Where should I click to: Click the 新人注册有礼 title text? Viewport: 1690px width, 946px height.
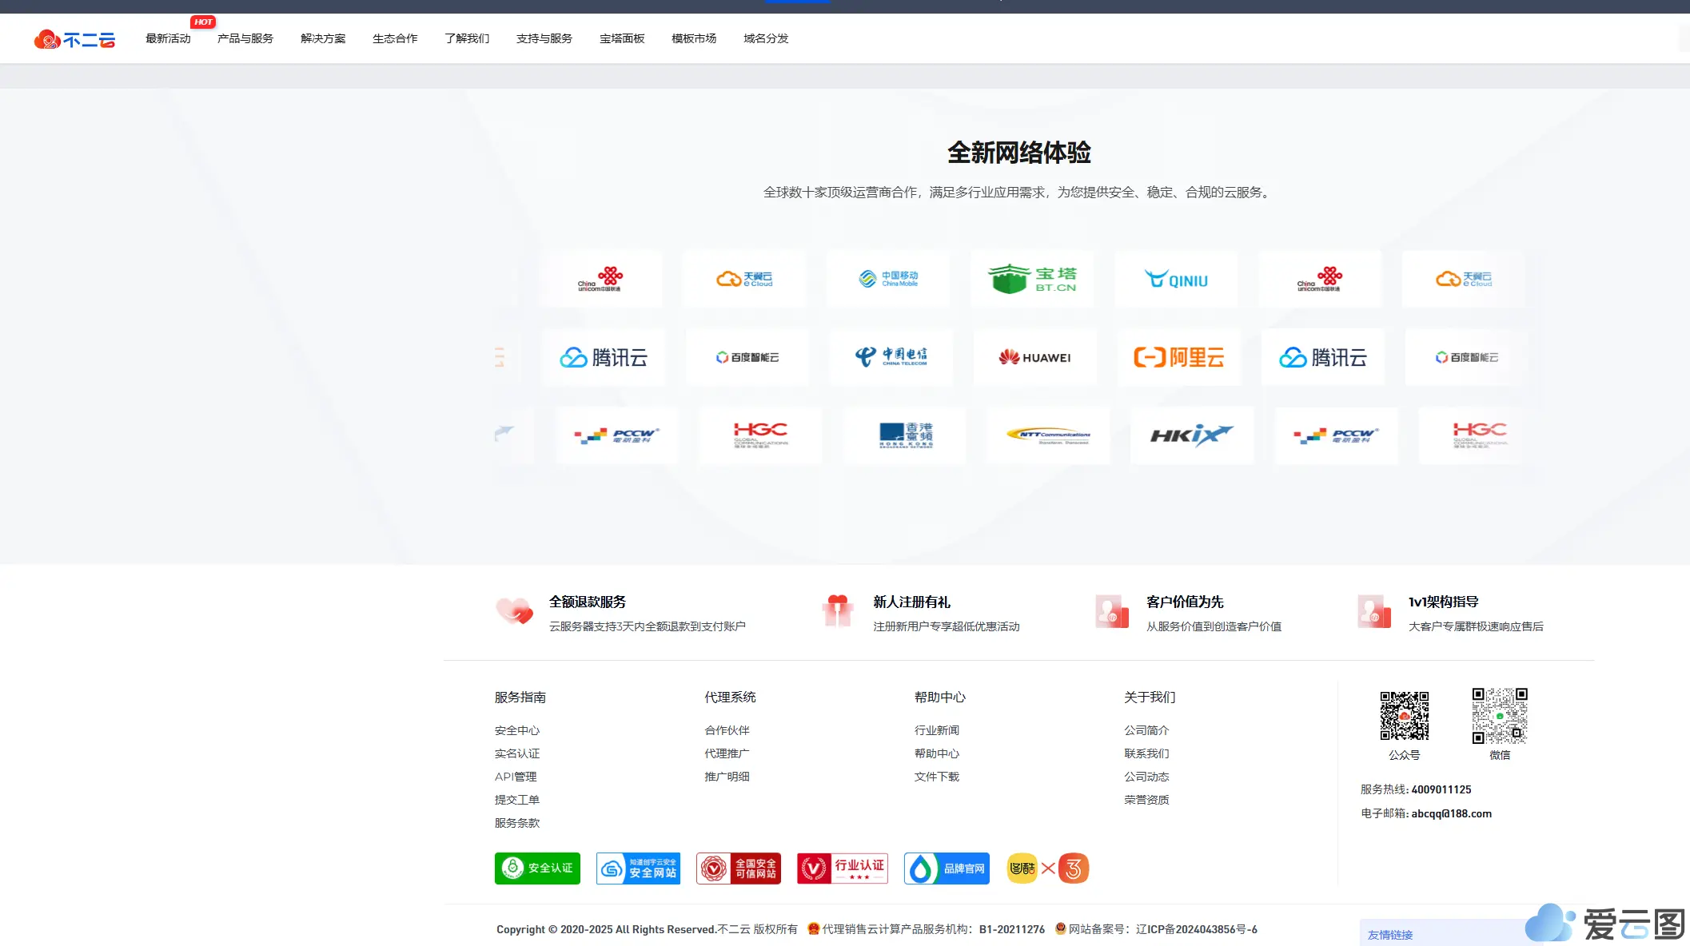point(911,602)
